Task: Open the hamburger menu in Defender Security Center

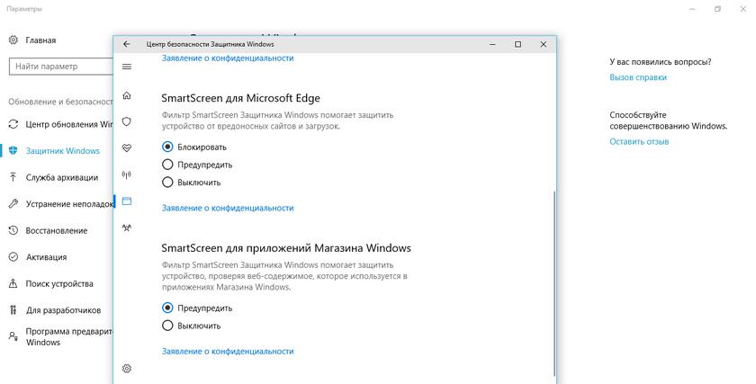Action: (126, 67)
